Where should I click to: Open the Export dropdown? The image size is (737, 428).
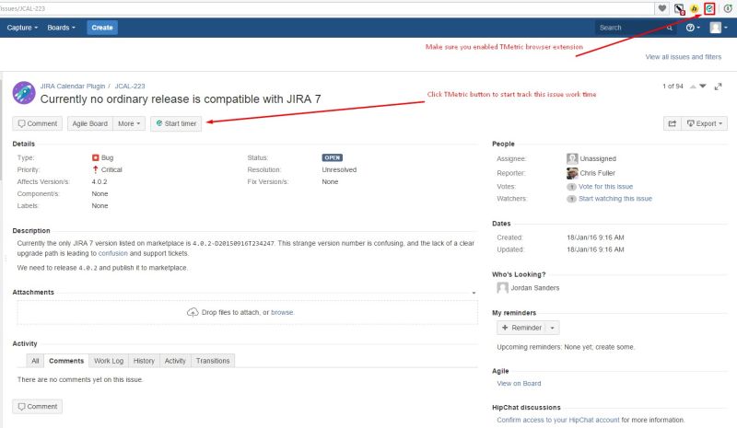(x=704, y=123)
